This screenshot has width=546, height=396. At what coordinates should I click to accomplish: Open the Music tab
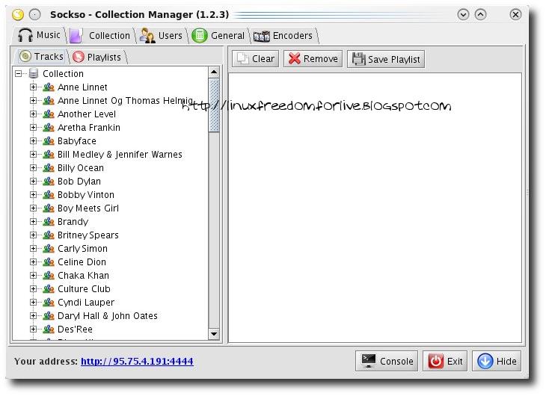point(39,36)
